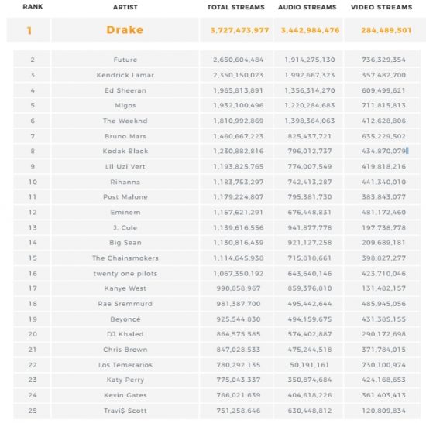Select the Rihanna artist name

pos(125,182)
